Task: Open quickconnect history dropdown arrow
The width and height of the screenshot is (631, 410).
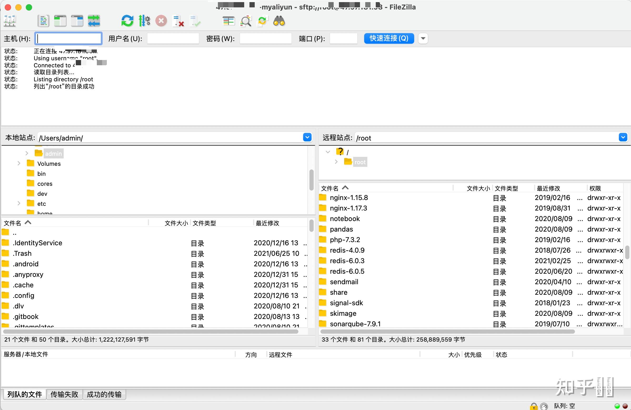Action: tap(423, 38)
